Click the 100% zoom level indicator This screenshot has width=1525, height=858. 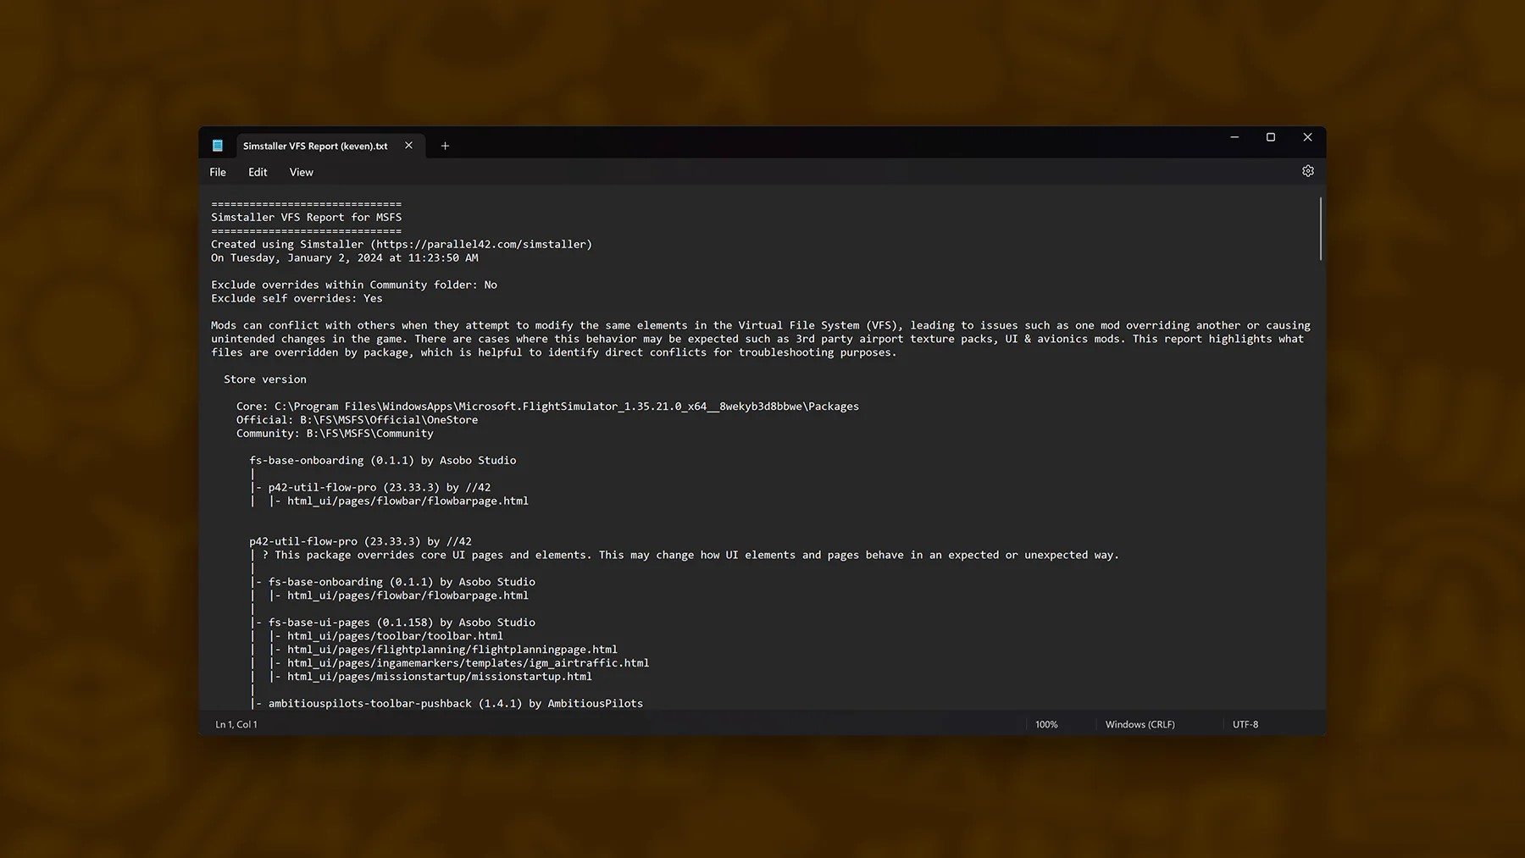[1046, 724]
